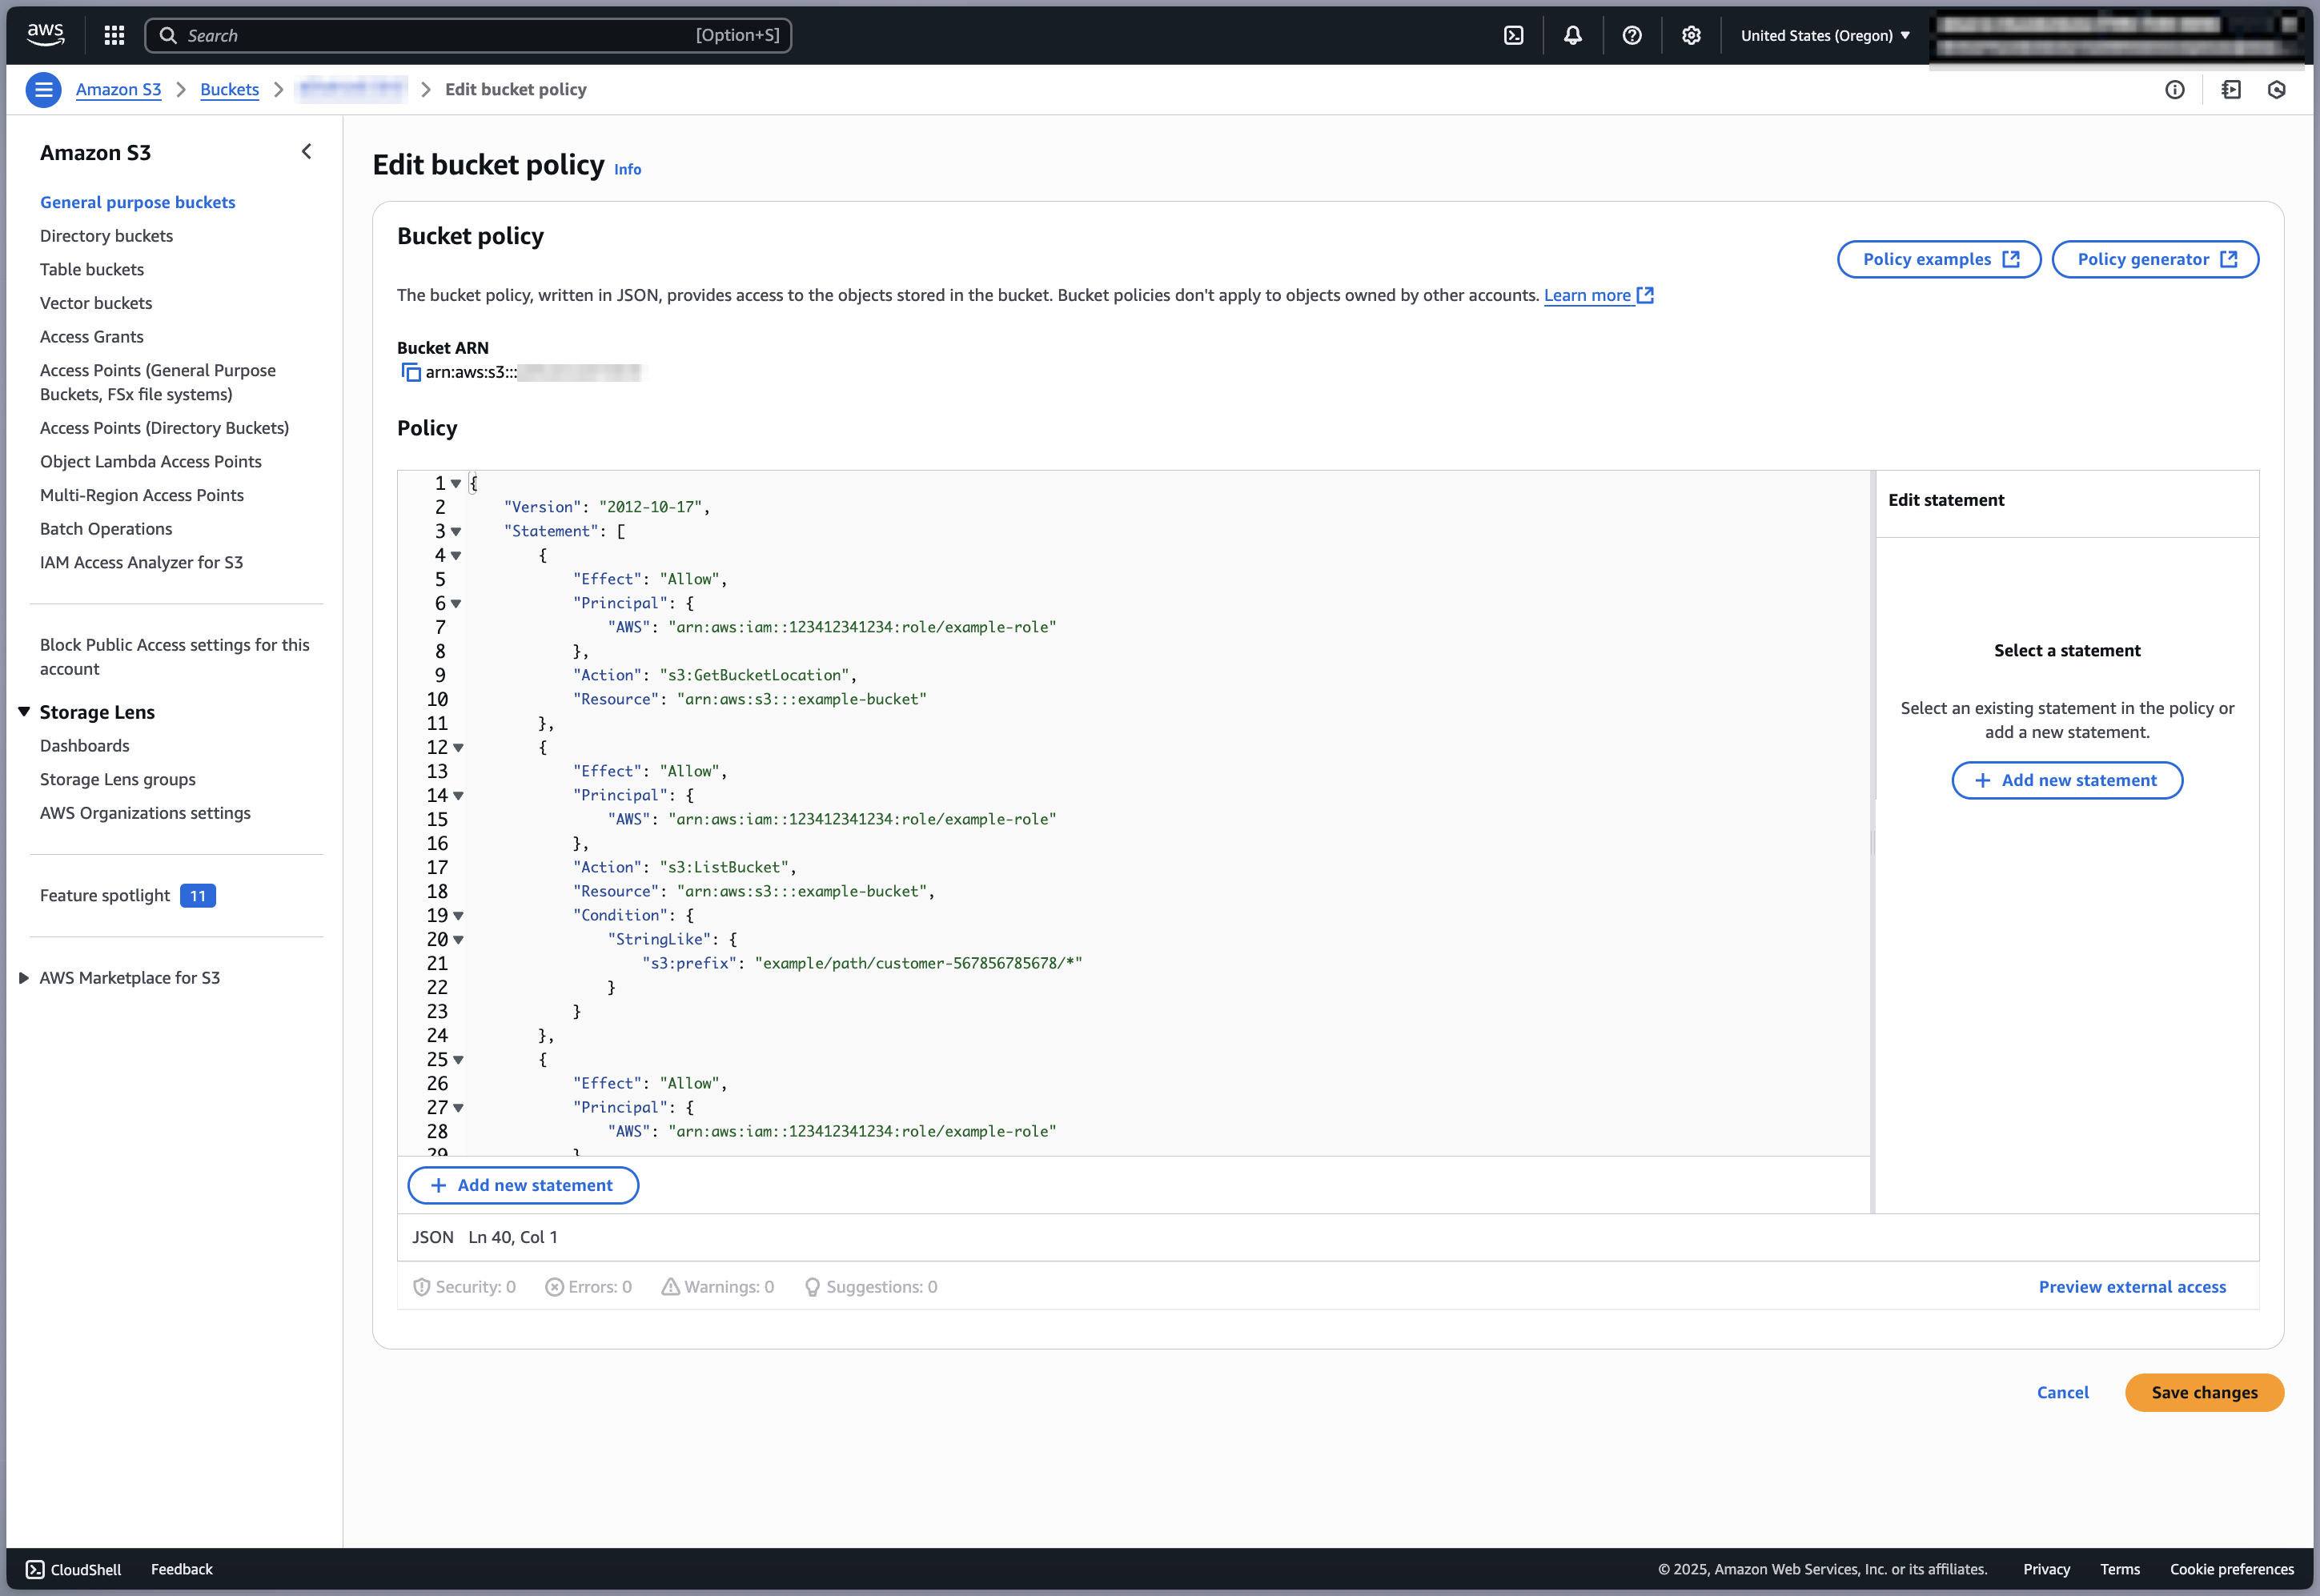The height and width of the screenshot is (1596, 2320).
Task: Open Vector buckets in sidebar
Action: tap(96, 303)
